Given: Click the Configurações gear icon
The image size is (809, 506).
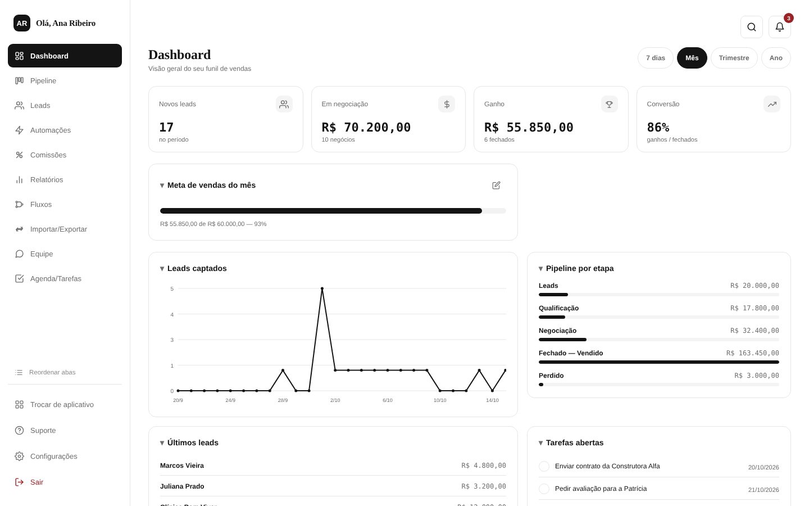Looking at the screenshot, I should 19,456.
